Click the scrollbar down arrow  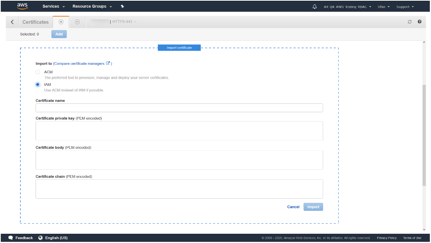click(424, 230)
